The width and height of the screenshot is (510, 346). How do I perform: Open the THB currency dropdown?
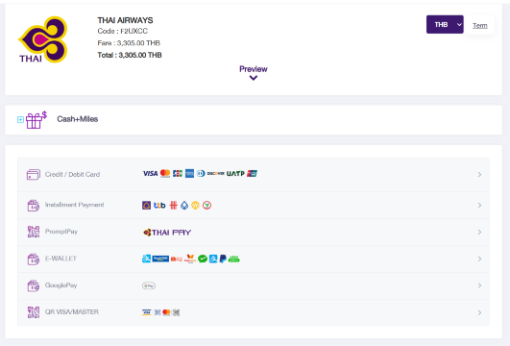[x=445, y=24]
